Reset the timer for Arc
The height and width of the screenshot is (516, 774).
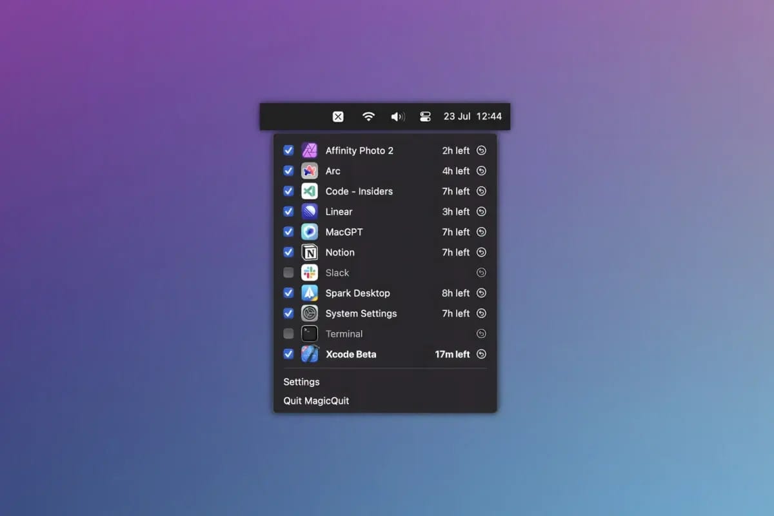[x=481, y=171]
